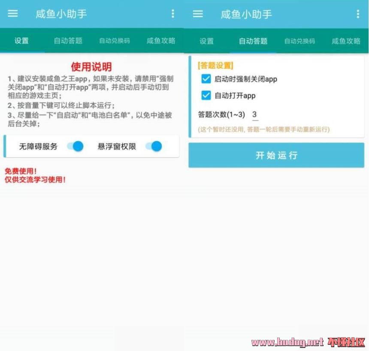The width and height of the screenshot is (369, 351).
Task: Open the 自动兑换码 tab on the 自动答题 screen
Action: tap(299, 41)
